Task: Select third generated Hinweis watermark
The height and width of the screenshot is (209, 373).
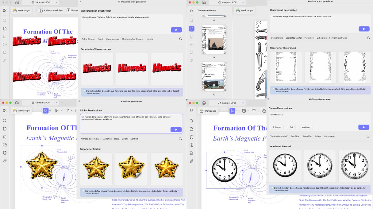Action: (x=167, y=69)
